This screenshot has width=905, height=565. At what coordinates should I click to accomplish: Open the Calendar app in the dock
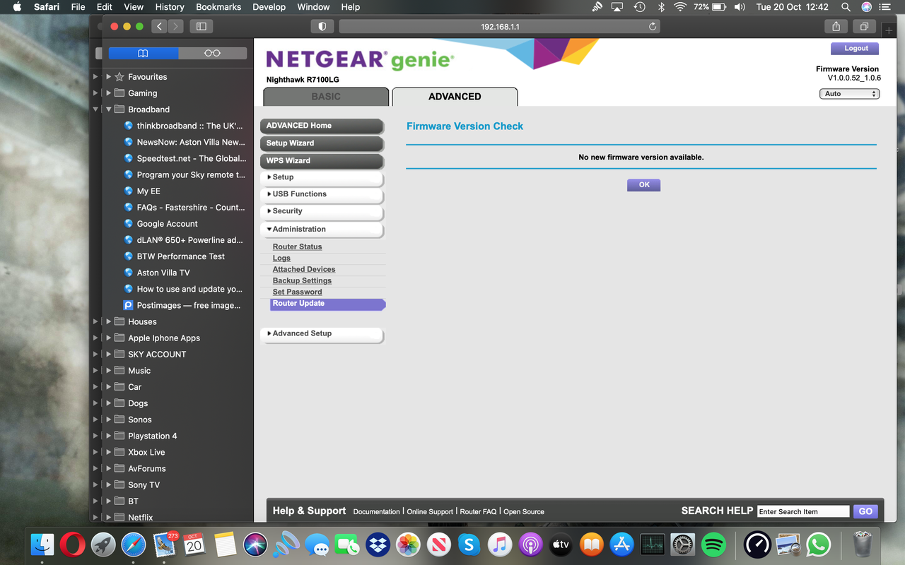194,545
